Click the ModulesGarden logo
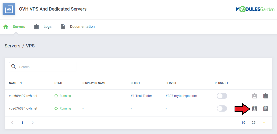 point(255,9)
